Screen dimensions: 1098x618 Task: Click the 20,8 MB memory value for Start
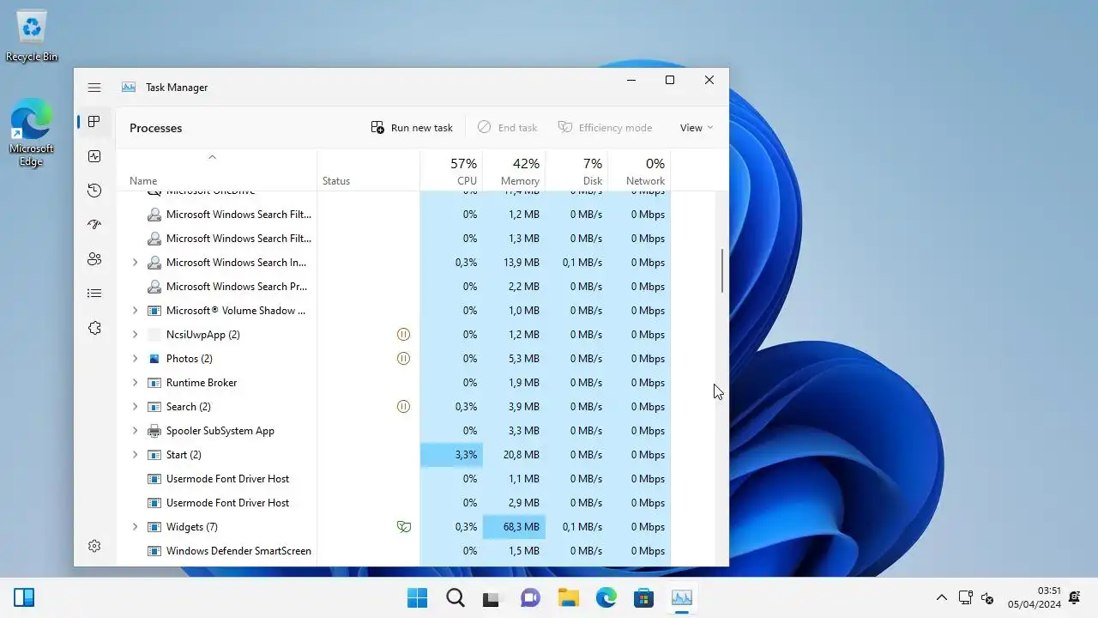[x=522, y=455]
